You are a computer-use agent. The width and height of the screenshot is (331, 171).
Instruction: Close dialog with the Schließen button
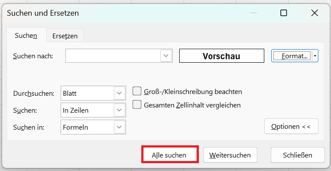click(298, 155)
